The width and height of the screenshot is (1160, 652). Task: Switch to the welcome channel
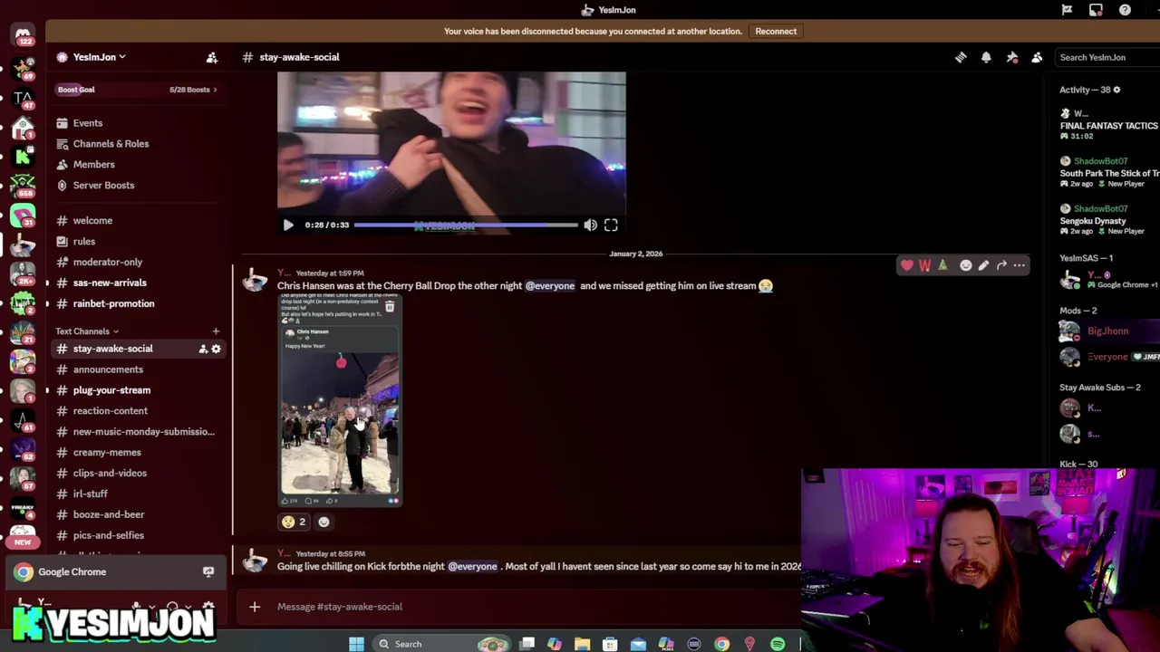92,221
